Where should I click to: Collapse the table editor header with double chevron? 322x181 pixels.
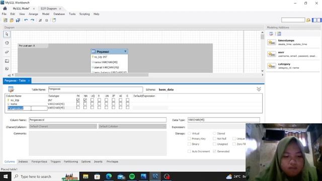click(x=259, y=89)
